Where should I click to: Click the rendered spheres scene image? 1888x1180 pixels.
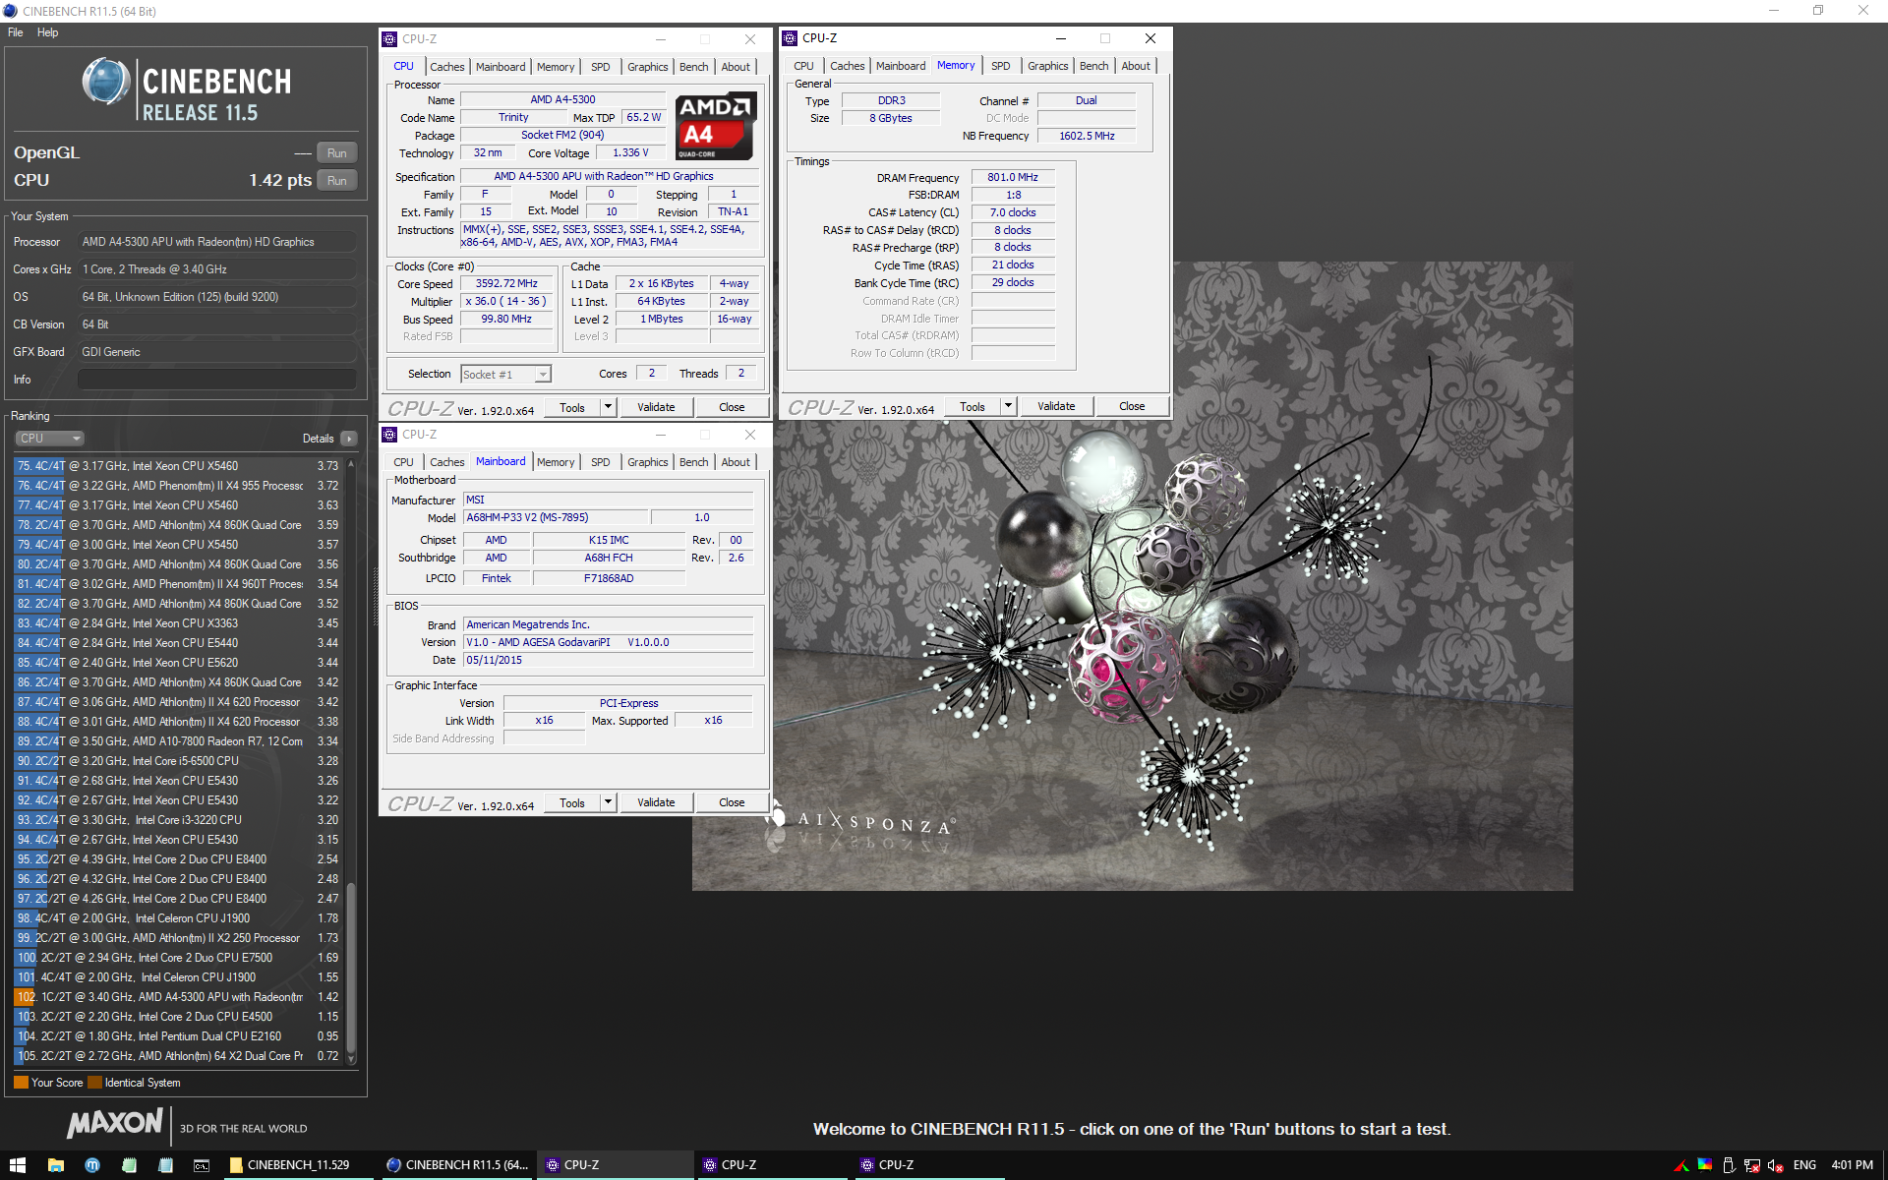point(1133,576)
